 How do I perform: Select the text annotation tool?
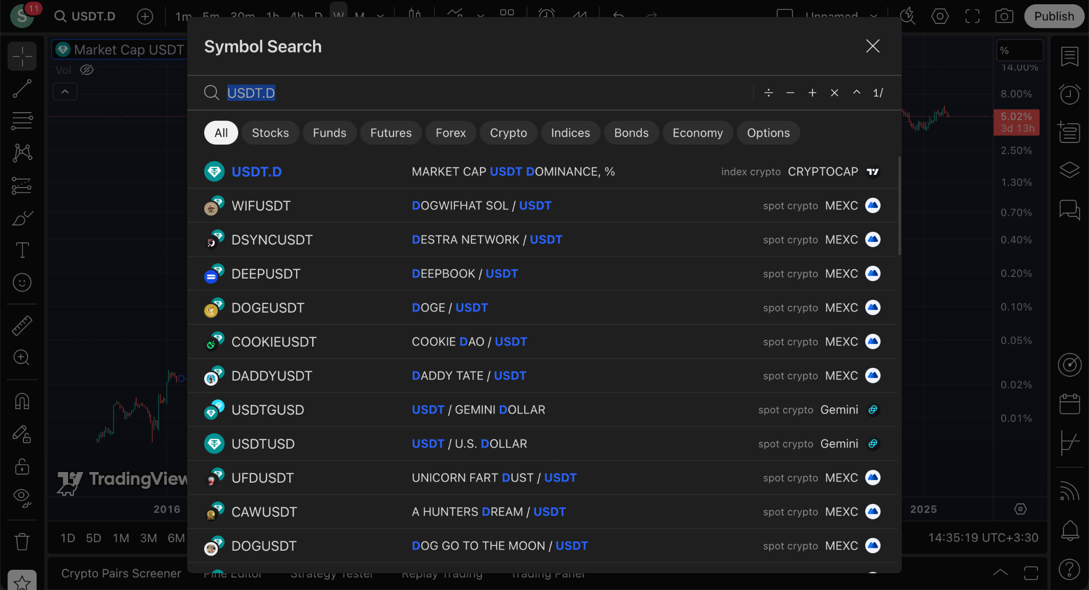(x=22, y=250)
